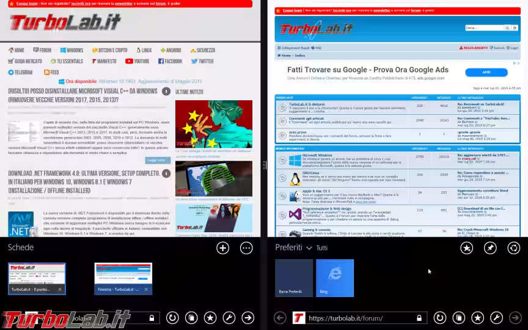
Task: Open the WINDOWS navigation link
Action: click(x=71, y=50)
